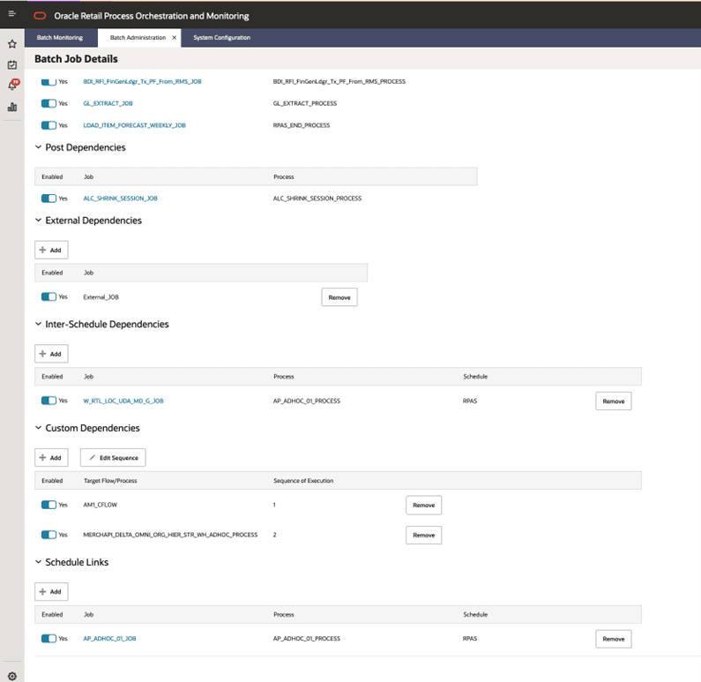
Task: Open settings gear icon in sidebar
Action: (x=12, y=676)
